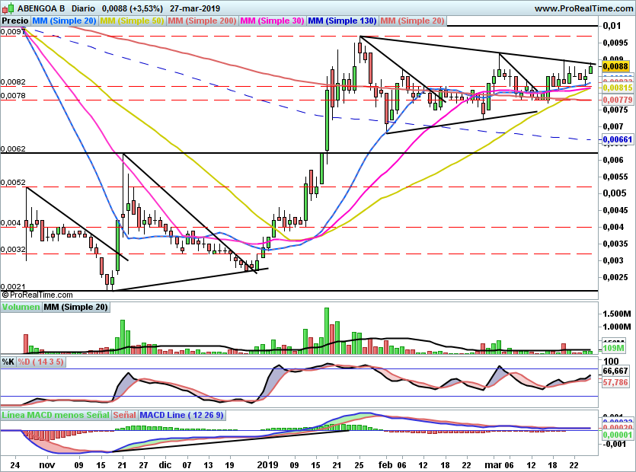Select the 0,0021 support level label

pyautogui.click(x=13, y=287)
